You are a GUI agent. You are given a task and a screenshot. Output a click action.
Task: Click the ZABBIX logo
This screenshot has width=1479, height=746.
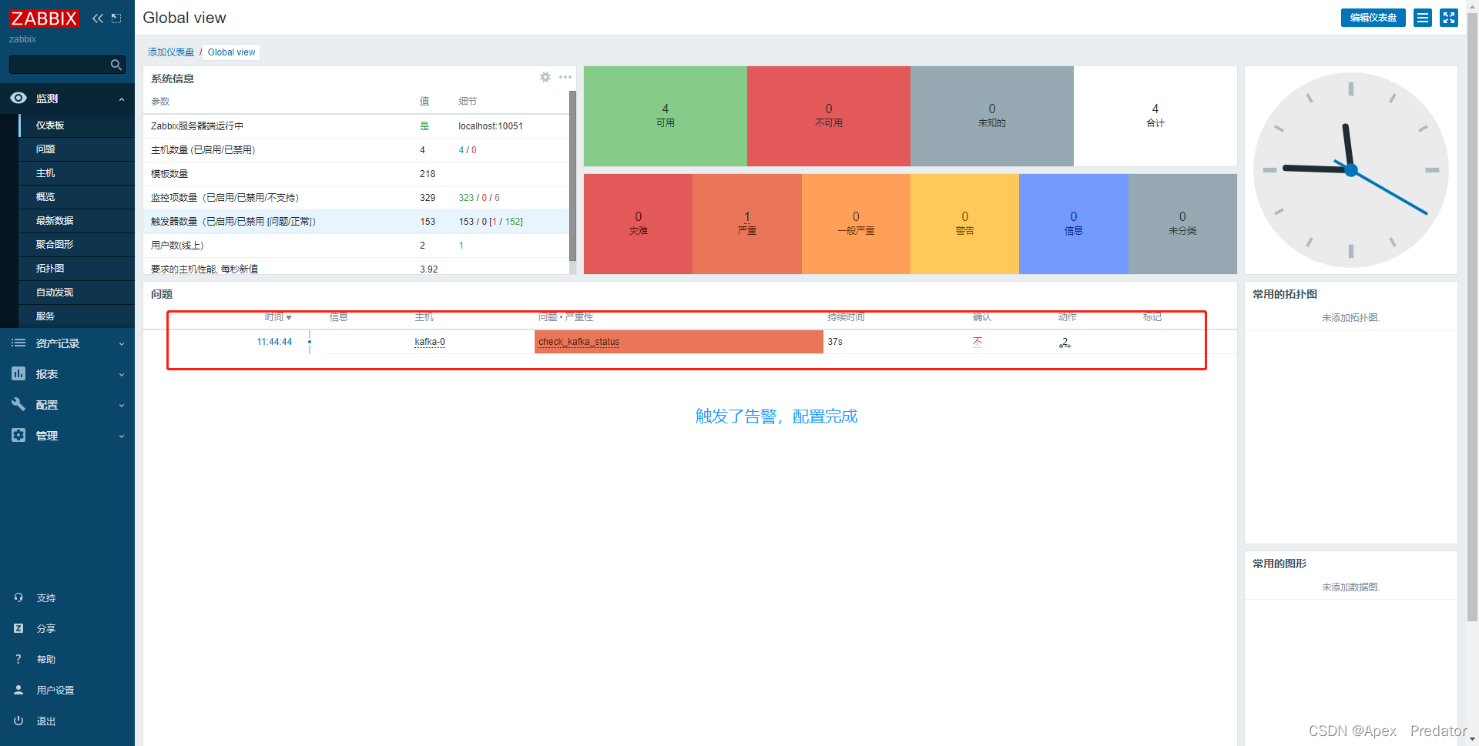tap(44, 18)
